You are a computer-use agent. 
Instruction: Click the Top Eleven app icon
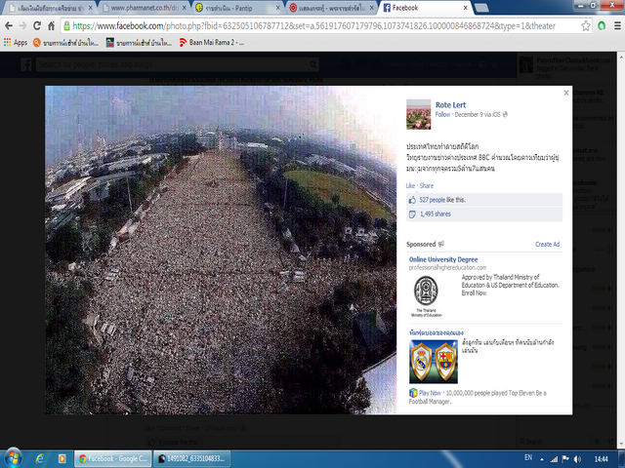pos(413,393)
